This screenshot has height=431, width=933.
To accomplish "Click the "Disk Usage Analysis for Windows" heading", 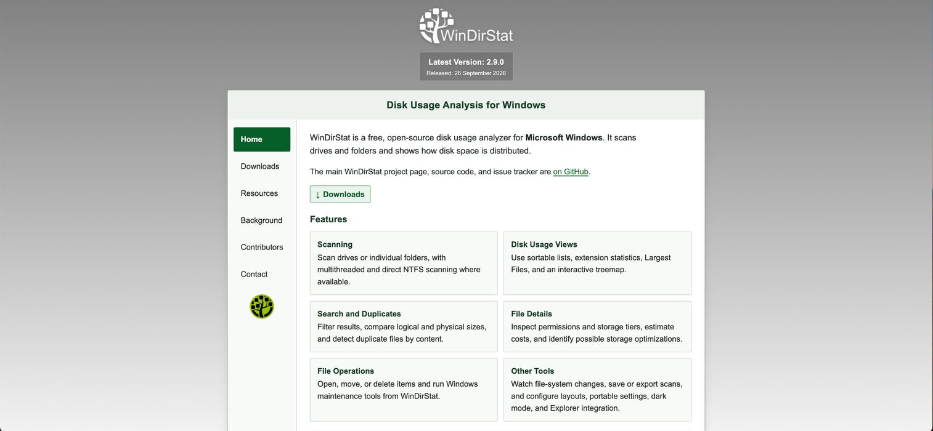I will pos(466,105).
